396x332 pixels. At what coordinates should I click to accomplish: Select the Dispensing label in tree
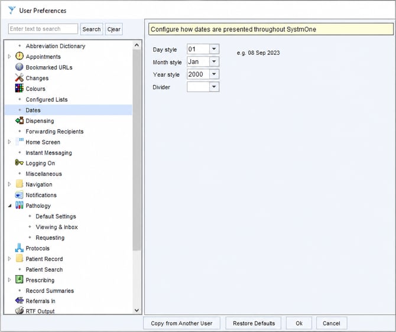pos(40,121)
